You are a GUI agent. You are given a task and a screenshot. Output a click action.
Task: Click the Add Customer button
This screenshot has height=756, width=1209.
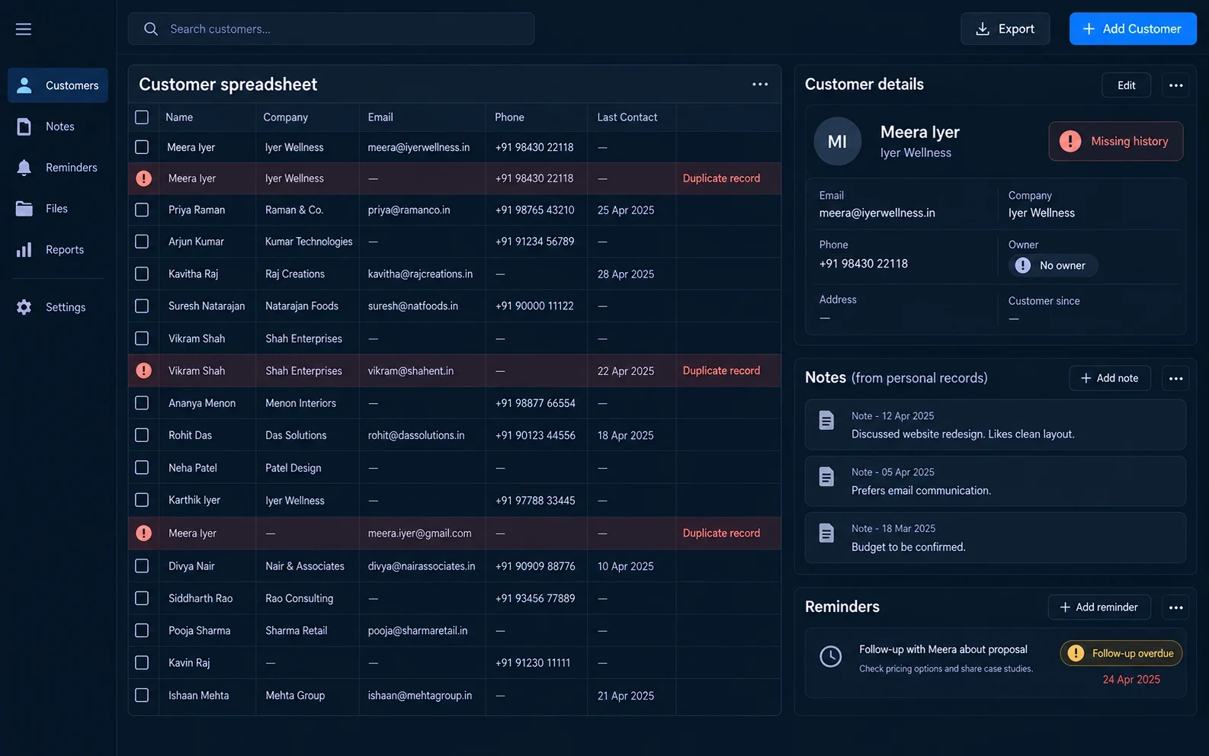coord(1133,29)
